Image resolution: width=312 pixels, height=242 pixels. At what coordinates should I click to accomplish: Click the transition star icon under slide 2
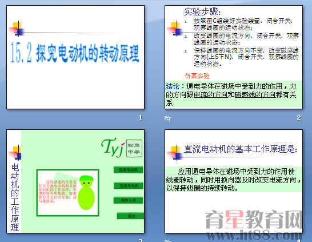point(167,118)
